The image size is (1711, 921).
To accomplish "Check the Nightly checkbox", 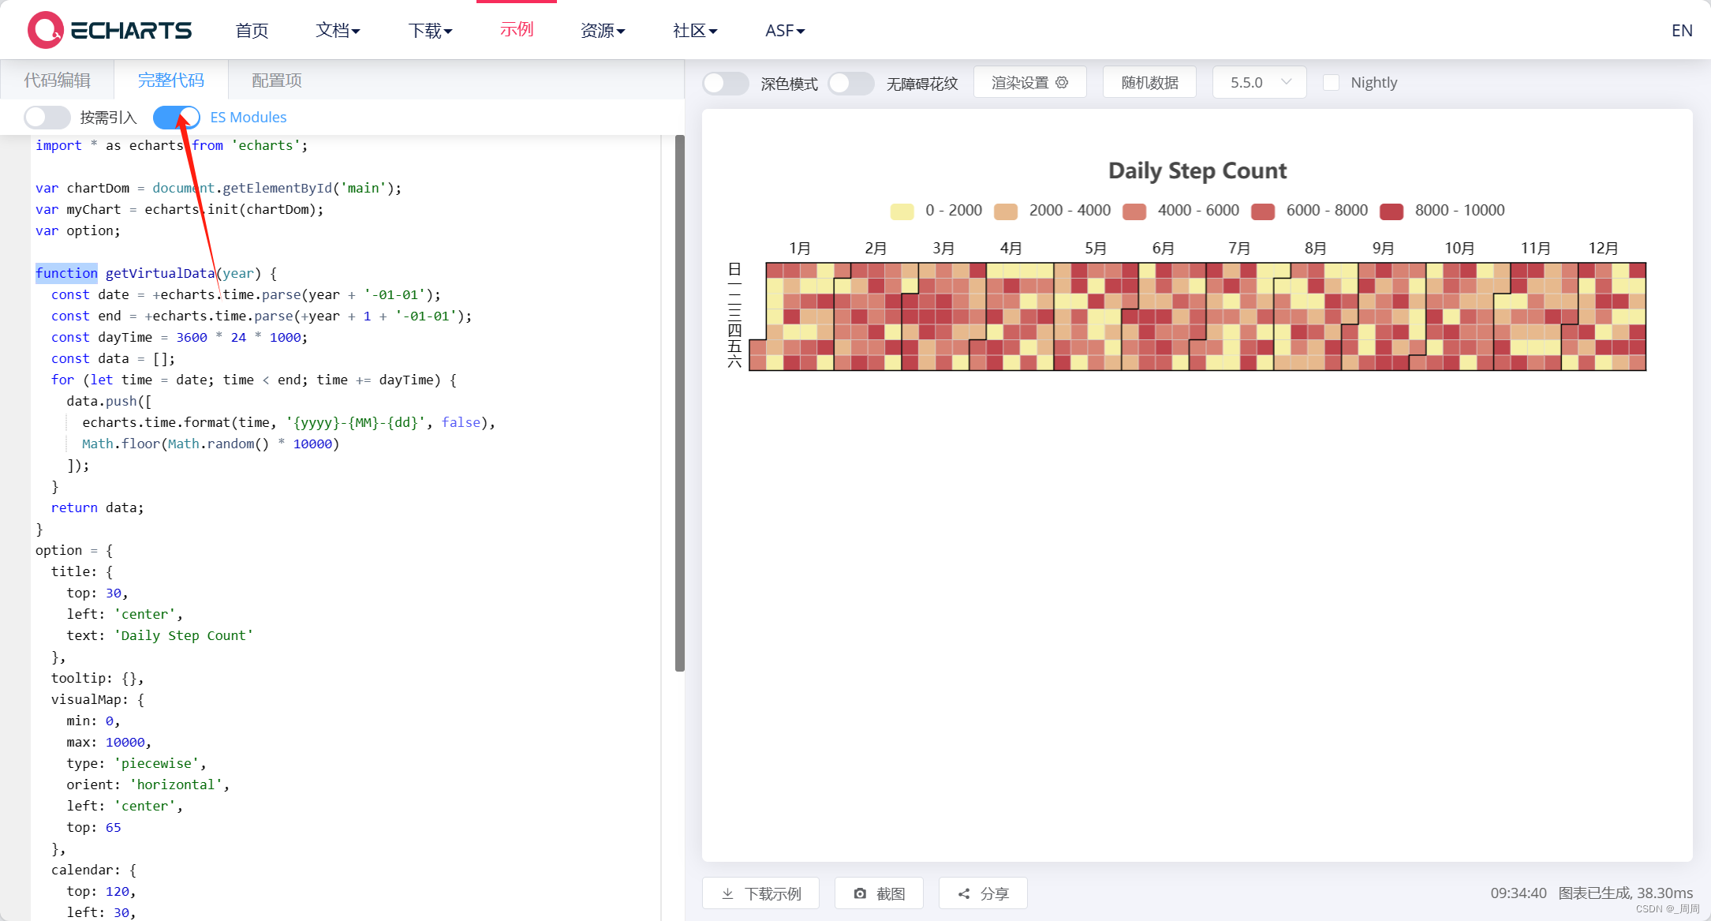I will coord(1331,82).
